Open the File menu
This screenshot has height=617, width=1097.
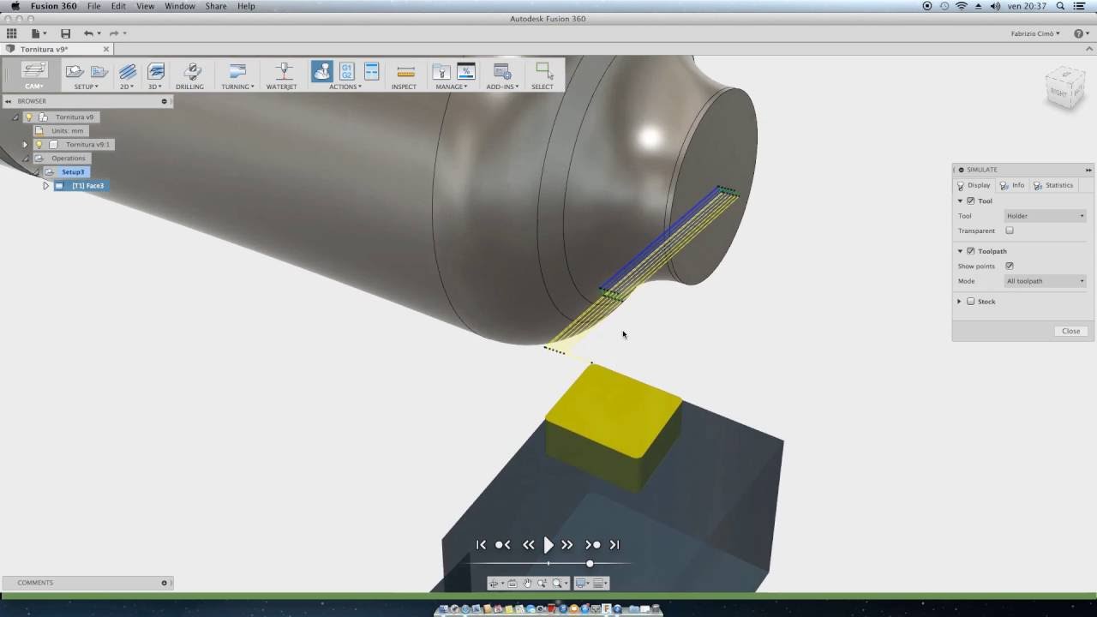(x=93, y=6)
